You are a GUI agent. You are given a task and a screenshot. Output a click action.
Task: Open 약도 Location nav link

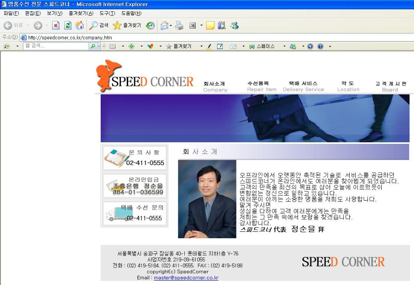coord(348,86)
